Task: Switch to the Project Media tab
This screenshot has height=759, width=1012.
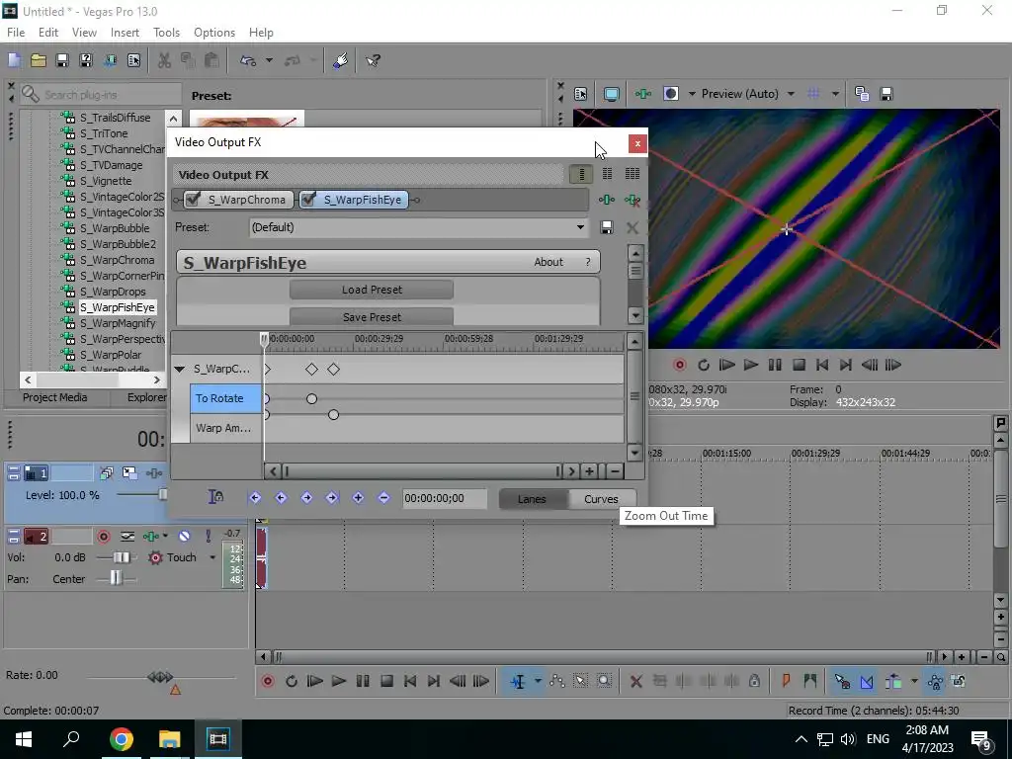Action: (55, 397)
